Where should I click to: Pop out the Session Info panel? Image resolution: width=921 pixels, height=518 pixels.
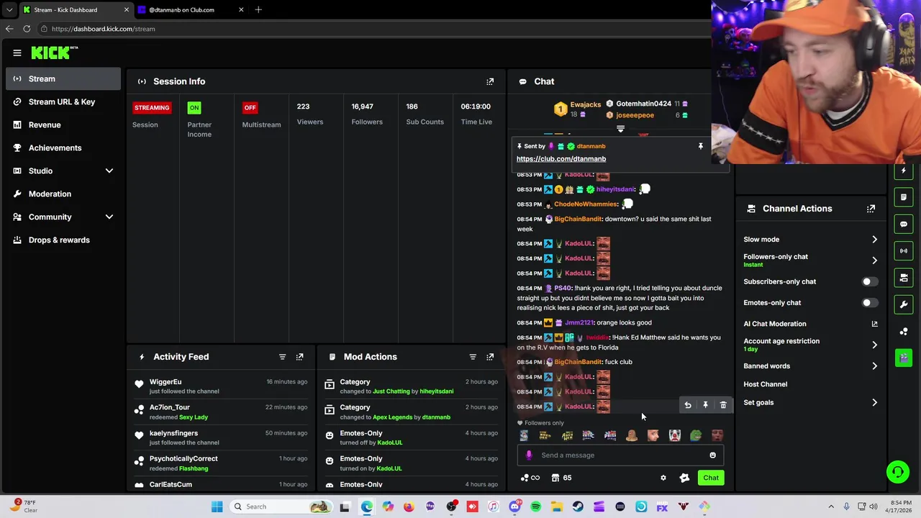pyautogui.click(x=490, y=81)
